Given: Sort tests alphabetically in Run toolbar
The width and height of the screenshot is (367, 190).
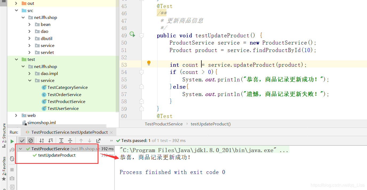Looking at the screenshot, I should (42, 141).
